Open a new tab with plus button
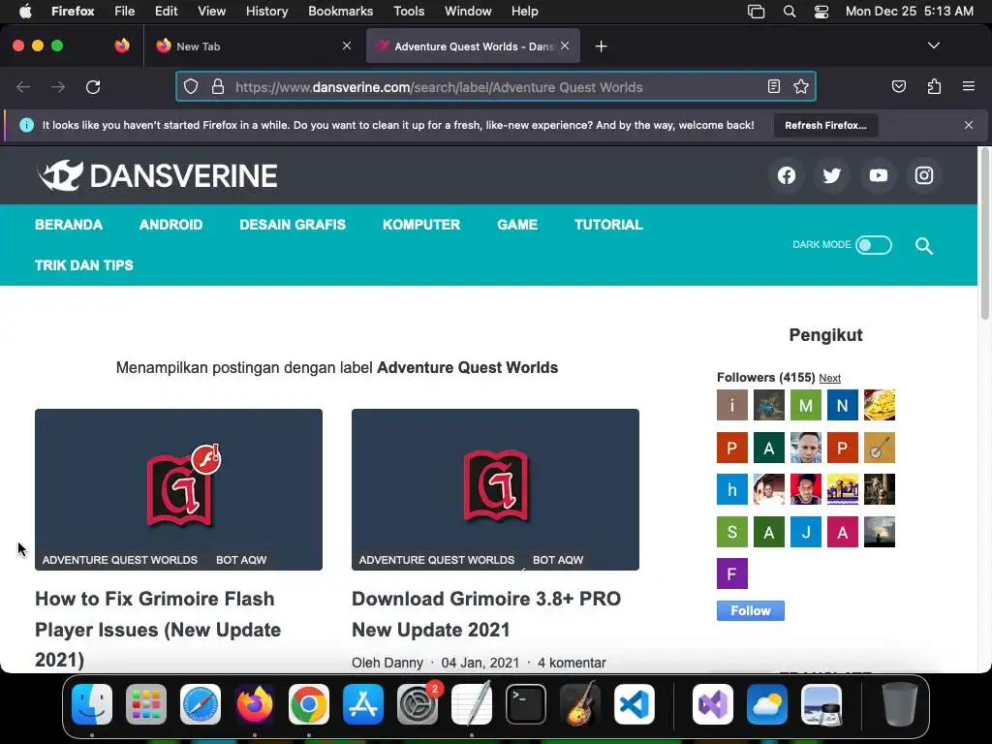Screen dimensions: 992x744 point(601,46)
